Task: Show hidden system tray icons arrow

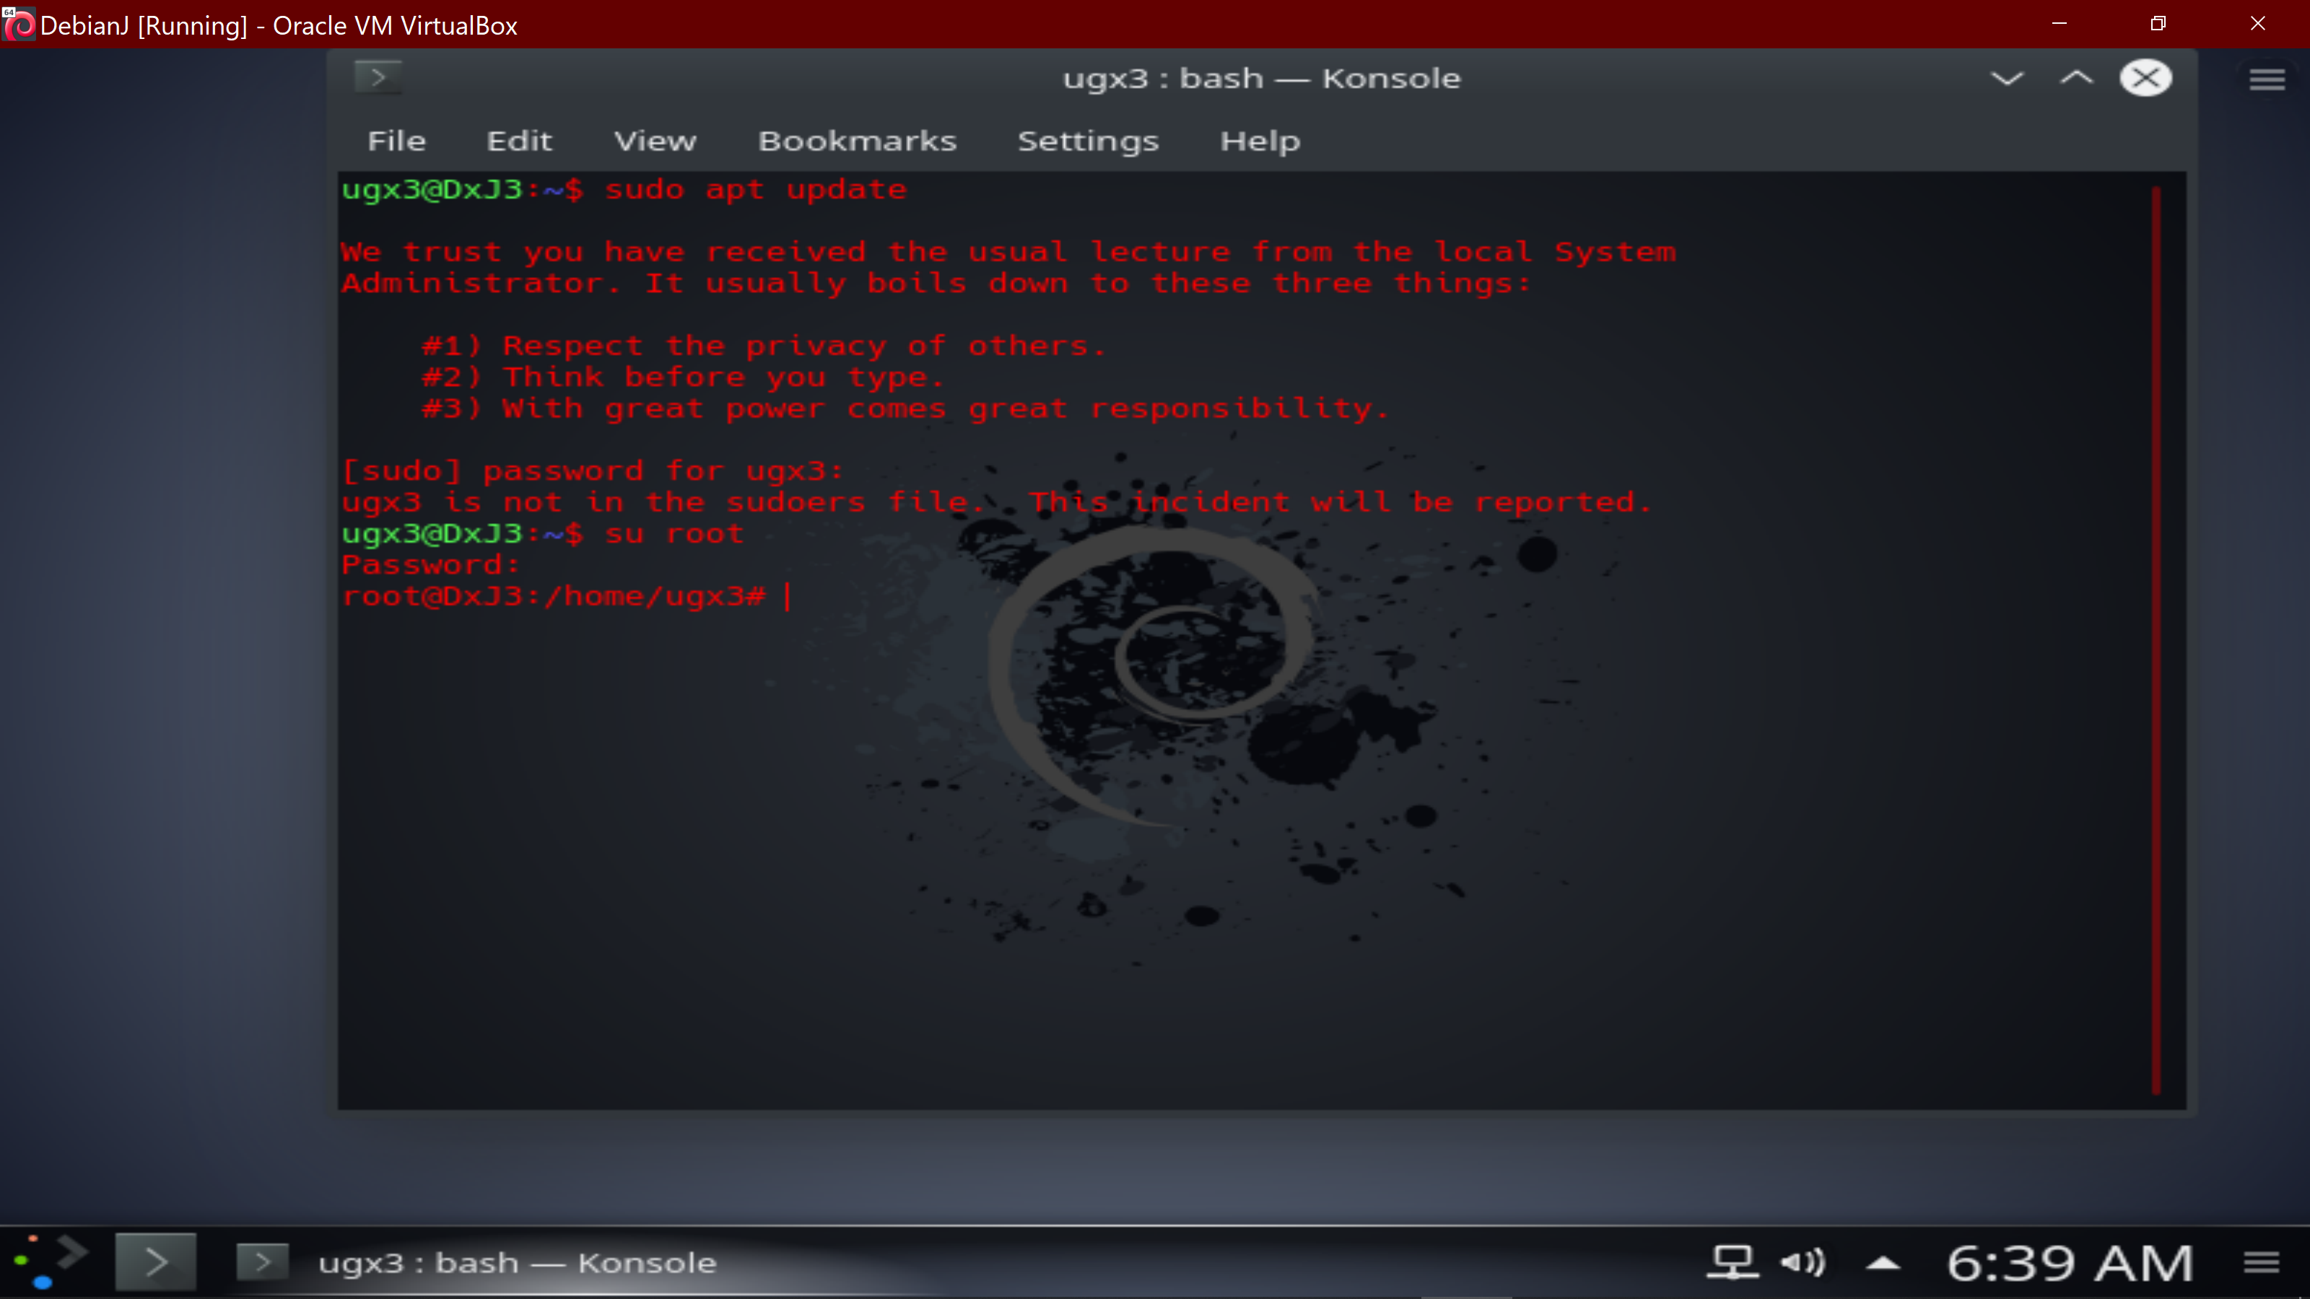Action: coord(1883,1263)
